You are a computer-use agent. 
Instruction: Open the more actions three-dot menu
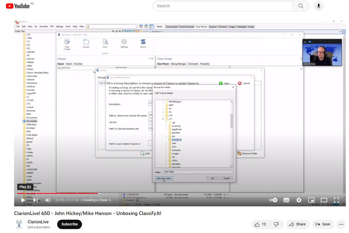(341, 224)
